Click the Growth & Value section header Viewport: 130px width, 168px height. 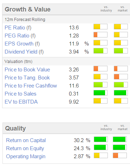point(28,9)
